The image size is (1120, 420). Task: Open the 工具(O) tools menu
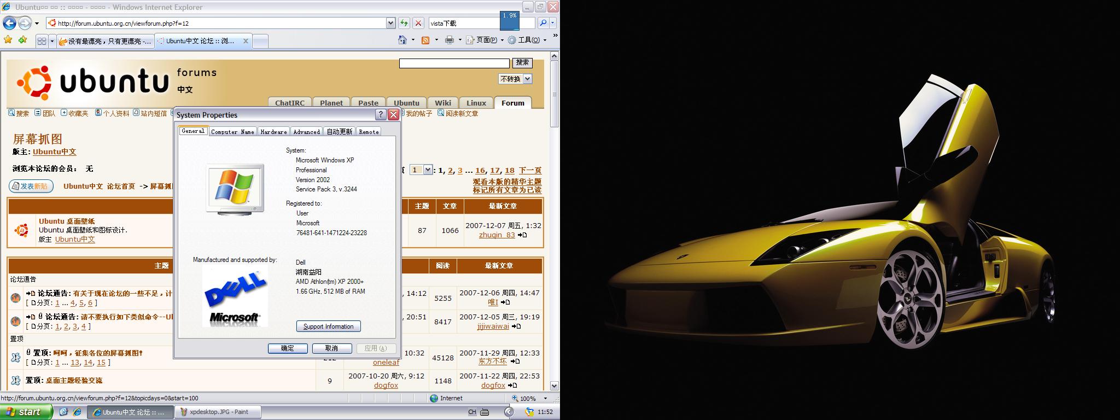[527, 40]
